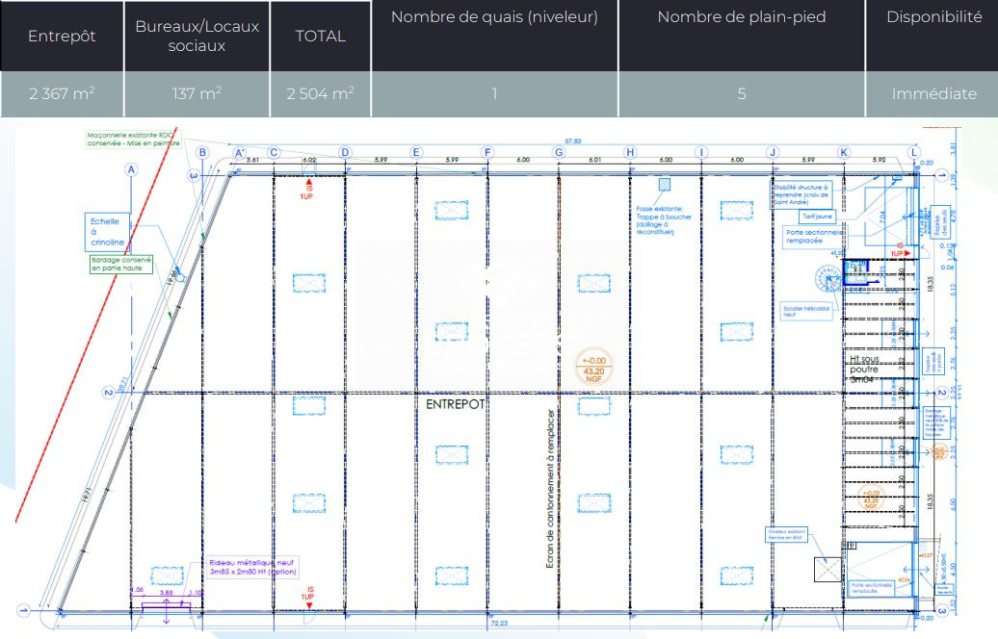Click the Nombre de plain-pied header
This screenshot has height=639, width=998.
click(741, 16)
